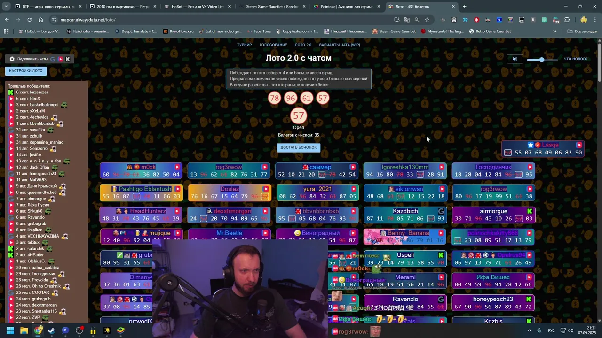The height and width of the screenshot is (338, 602).
Task: Click the platform icon on HeadHunterz's ticket
Action: coord(177,211)
